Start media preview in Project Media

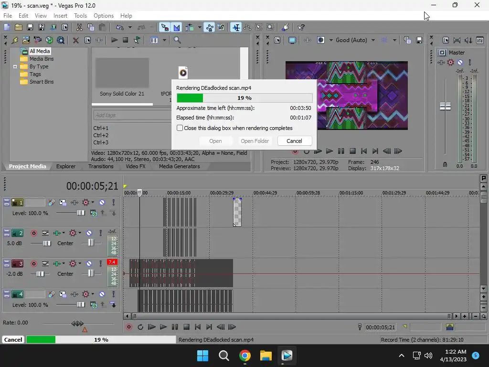point(115,40)
